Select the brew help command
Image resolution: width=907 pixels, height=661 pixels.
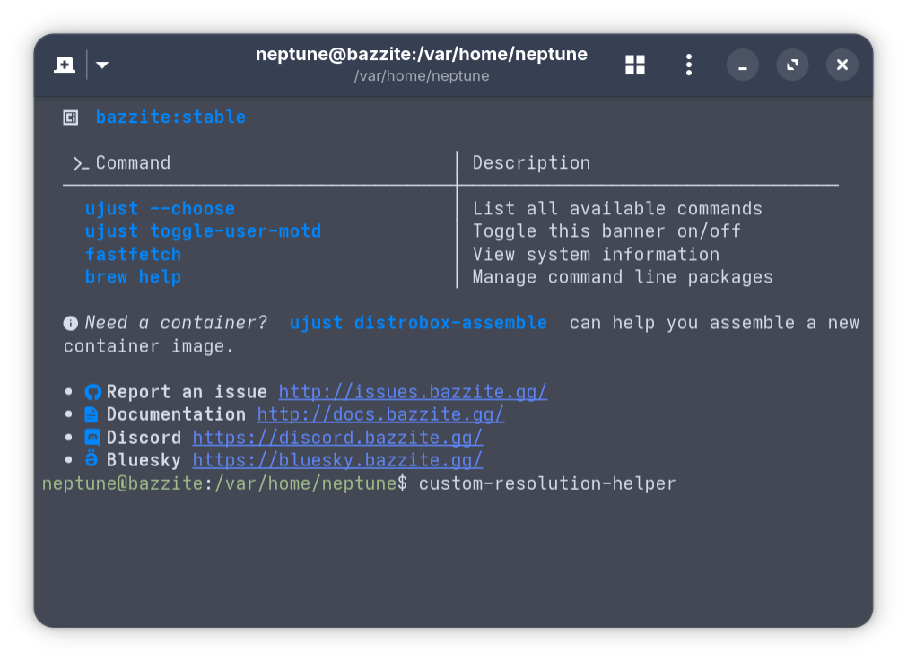[133, 277]
